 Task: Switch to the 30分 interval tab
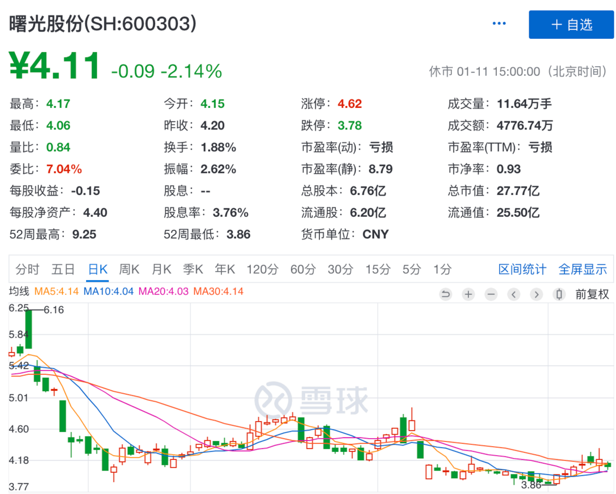coord(341,269)
